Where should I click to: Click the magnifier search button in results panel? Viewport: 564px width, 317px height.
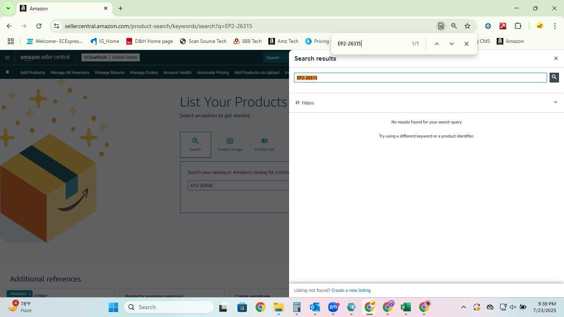pos(554,77)
